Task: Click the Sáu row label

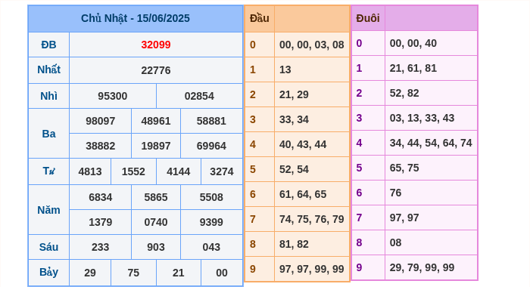Action: (x=48, y=247)
